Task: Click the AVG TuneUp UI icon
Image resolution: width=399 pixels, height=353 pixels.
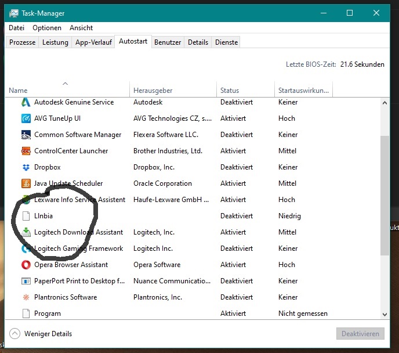Action: click(26, 118)
